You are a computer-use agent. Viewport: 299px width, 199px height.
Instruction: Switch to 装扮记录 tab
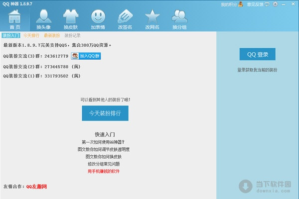(x=72, y=35)
